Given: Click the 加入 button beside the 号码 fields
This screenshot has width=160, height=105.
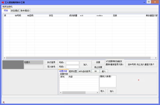Looking at the screenshot, I should tap(85, 65).
